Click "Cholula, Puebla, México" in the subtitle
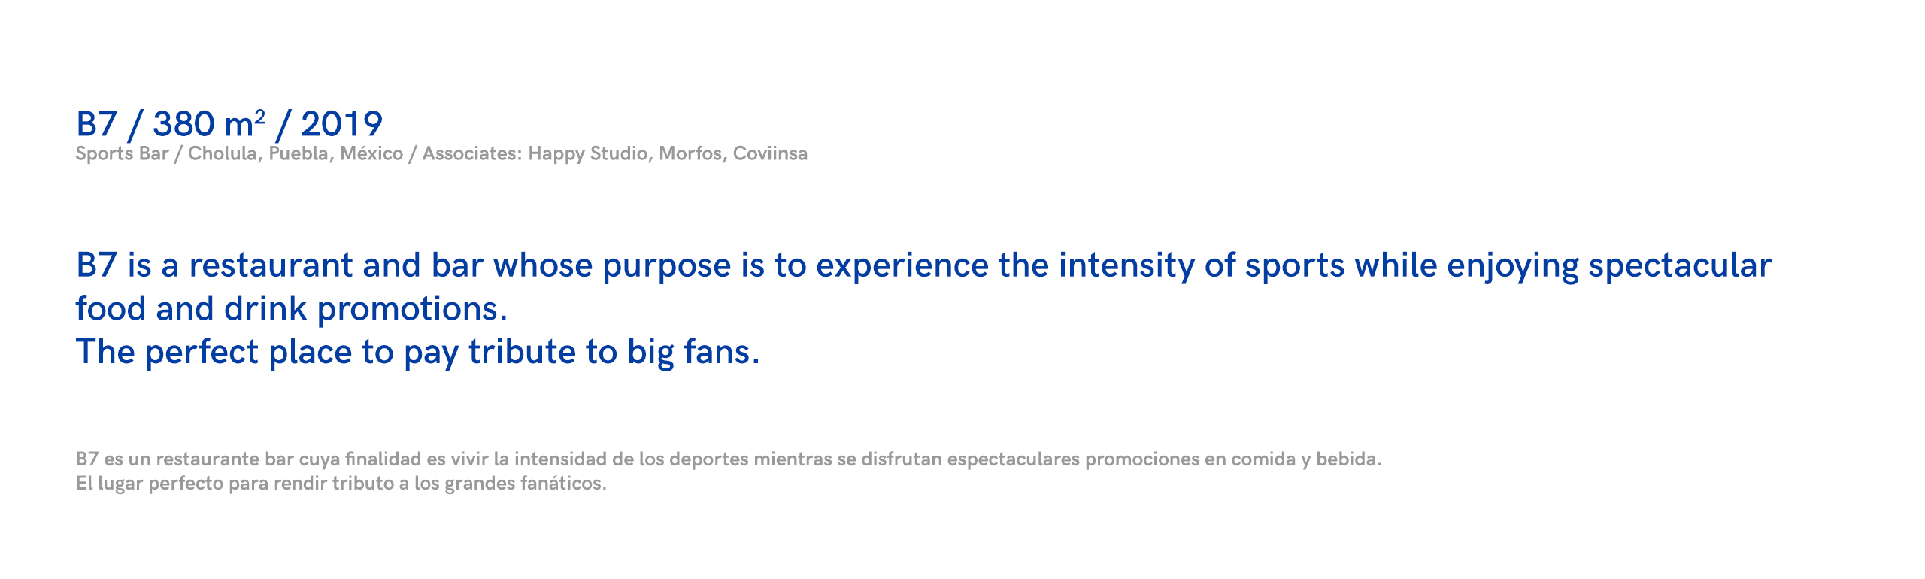Image resolution: width=1925 pixels, height=579 pixels. (x=295, y=153)
